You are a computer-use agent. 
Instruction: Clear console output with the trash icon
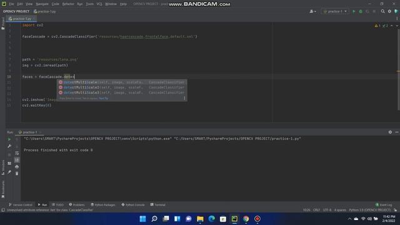tap(17, 174)
